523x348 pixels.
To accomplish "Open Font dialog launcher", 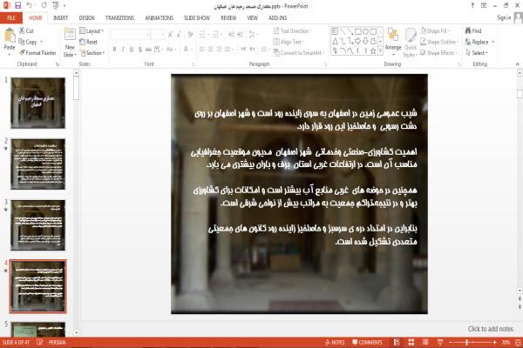I will 193,64.
